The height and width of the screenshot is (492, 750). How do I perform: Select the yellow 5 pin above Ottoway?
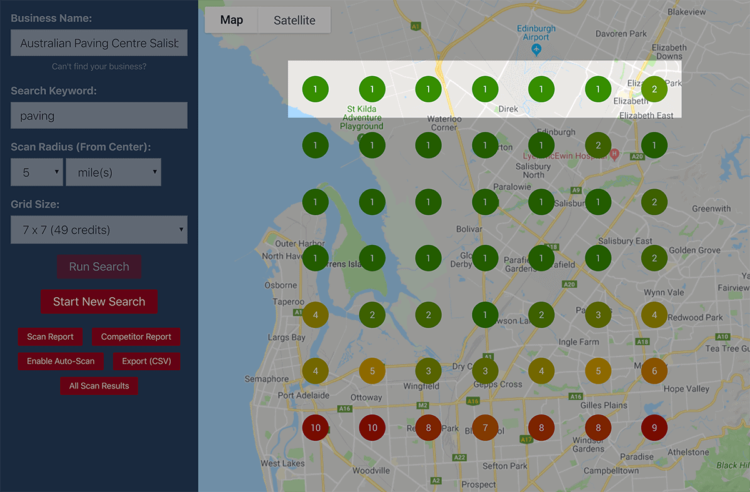tap(372, 371)
